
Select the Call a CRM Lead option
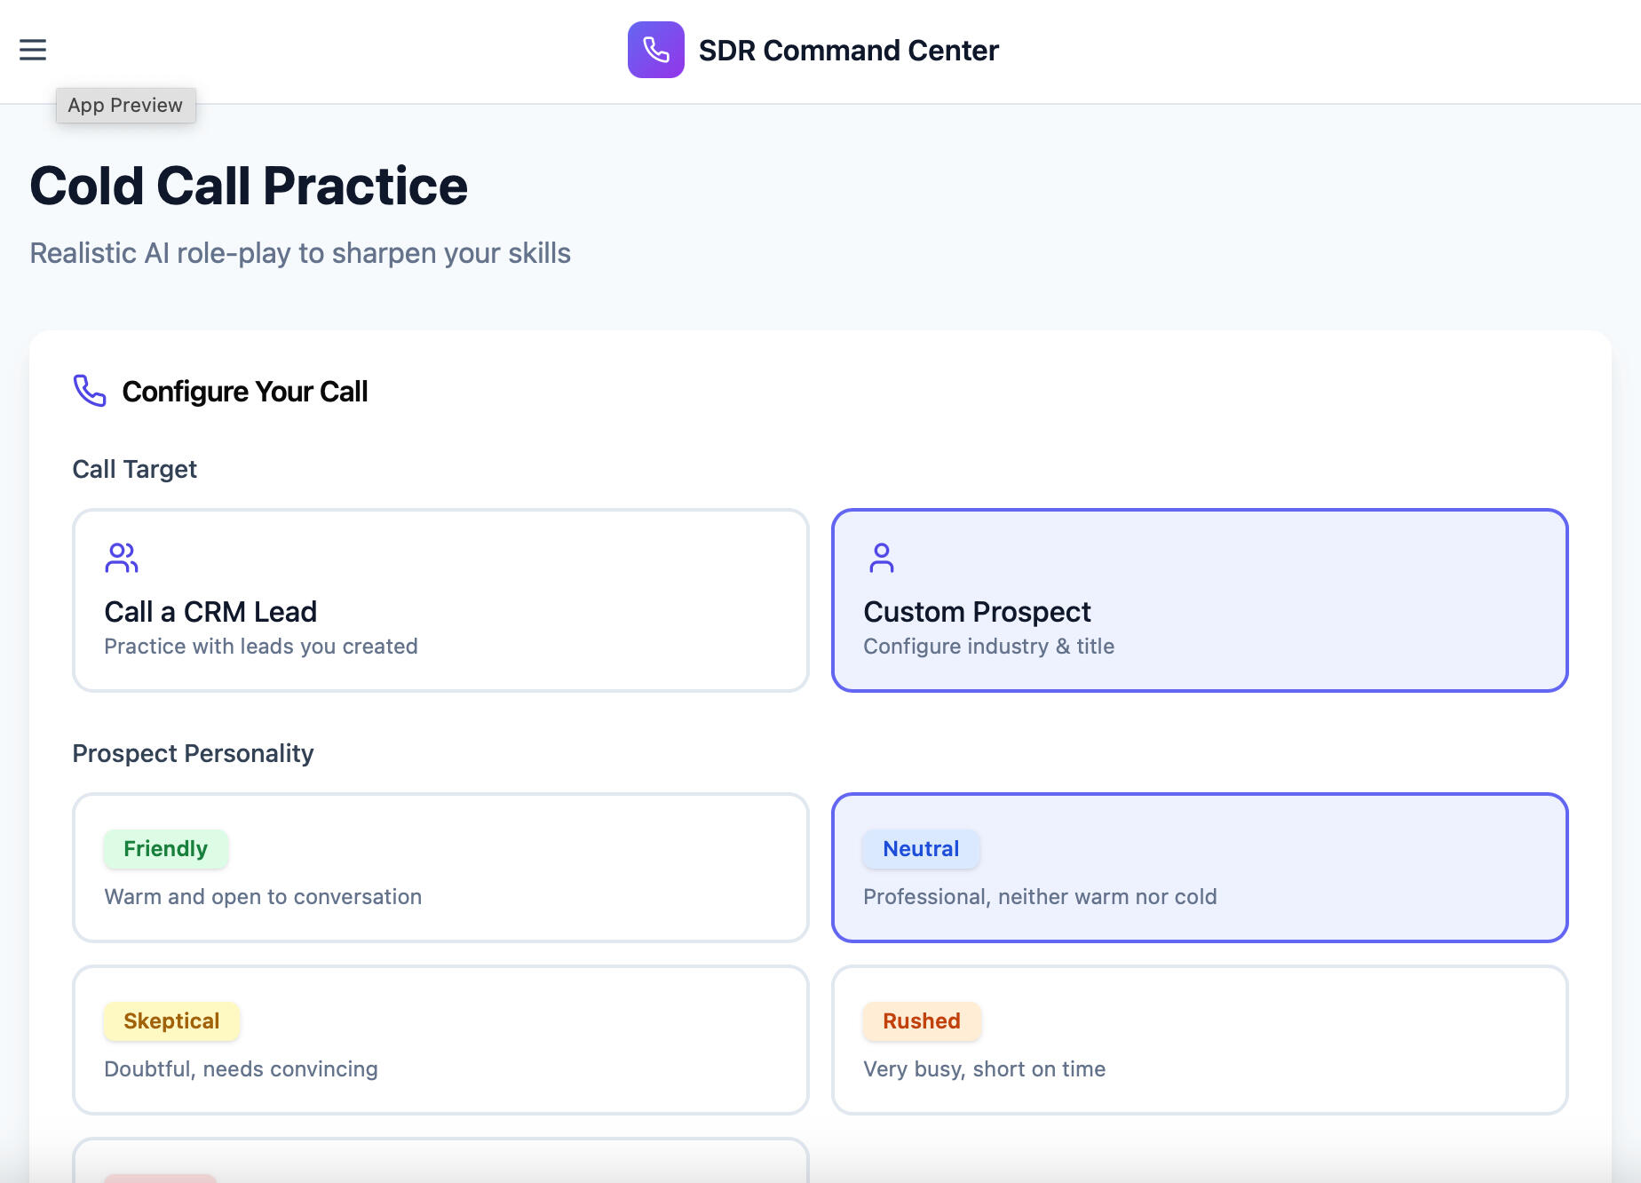[440, 600]
